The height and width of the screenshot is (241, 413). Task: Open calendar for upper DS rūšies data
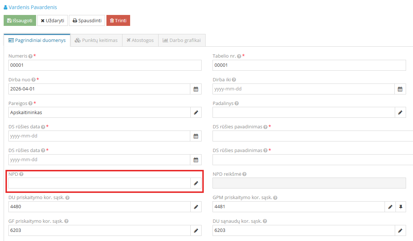pos(196,136)
